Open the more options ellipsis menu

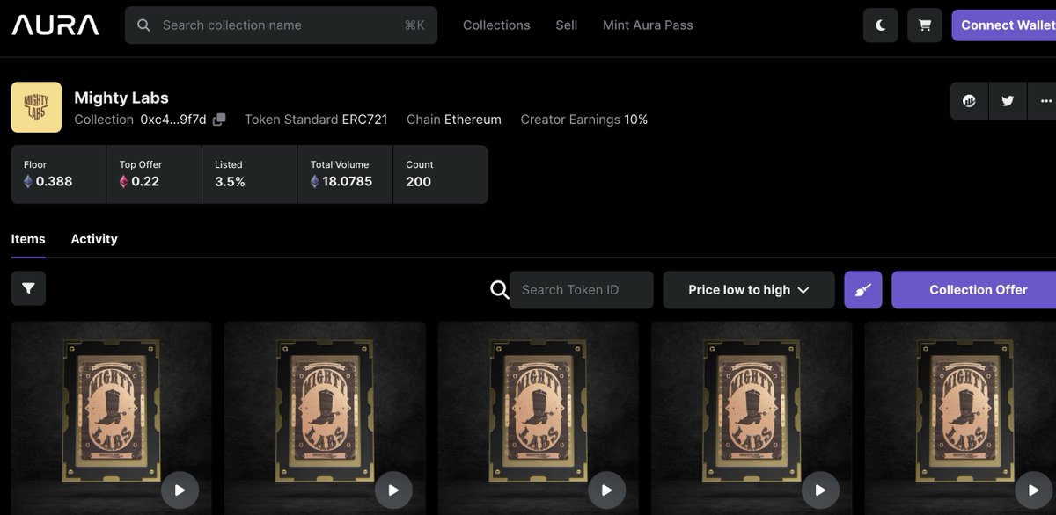pos(1044,101)
